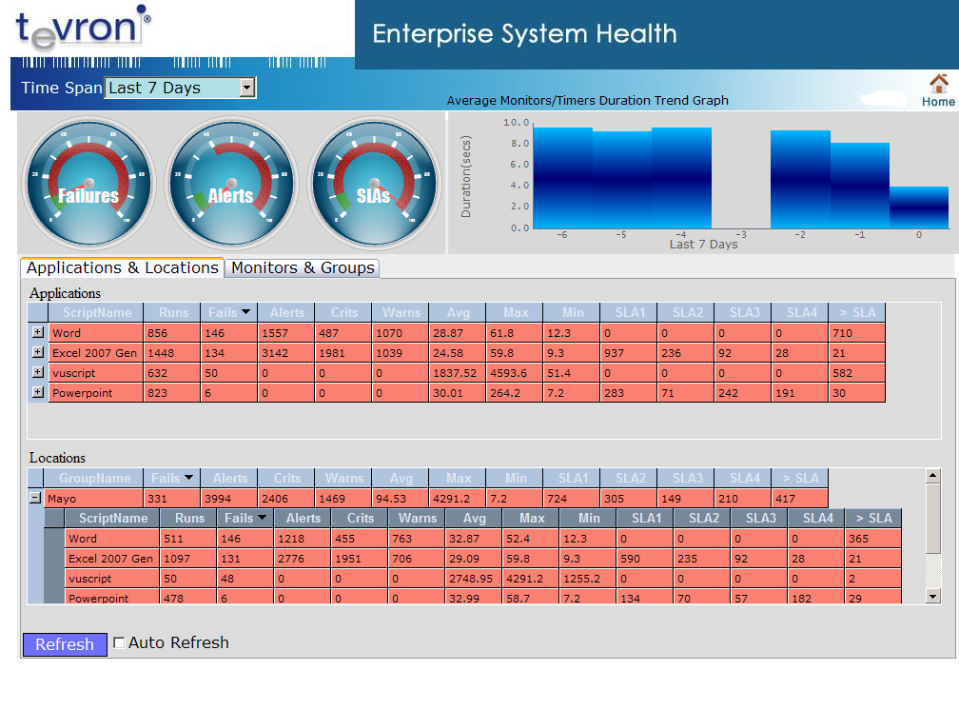Toggle the Auto Refresh checkbox
Image resolution: width=959 pixels, height=710 pixels.
(119, 642)
